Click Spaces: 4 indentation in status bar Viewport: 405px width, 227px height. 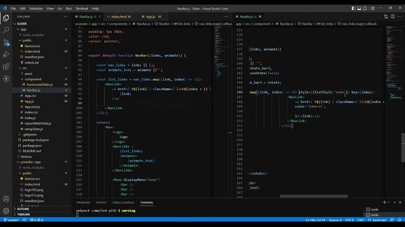335,220
